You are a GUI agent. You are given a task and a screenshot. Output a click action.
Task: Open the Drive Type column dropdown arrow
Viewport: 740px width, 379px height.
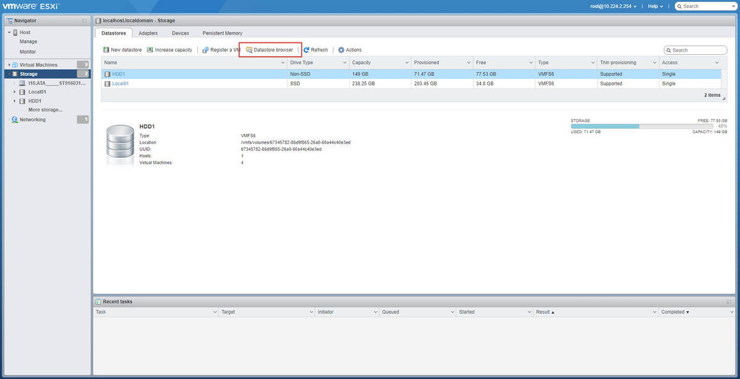point(344,63)
